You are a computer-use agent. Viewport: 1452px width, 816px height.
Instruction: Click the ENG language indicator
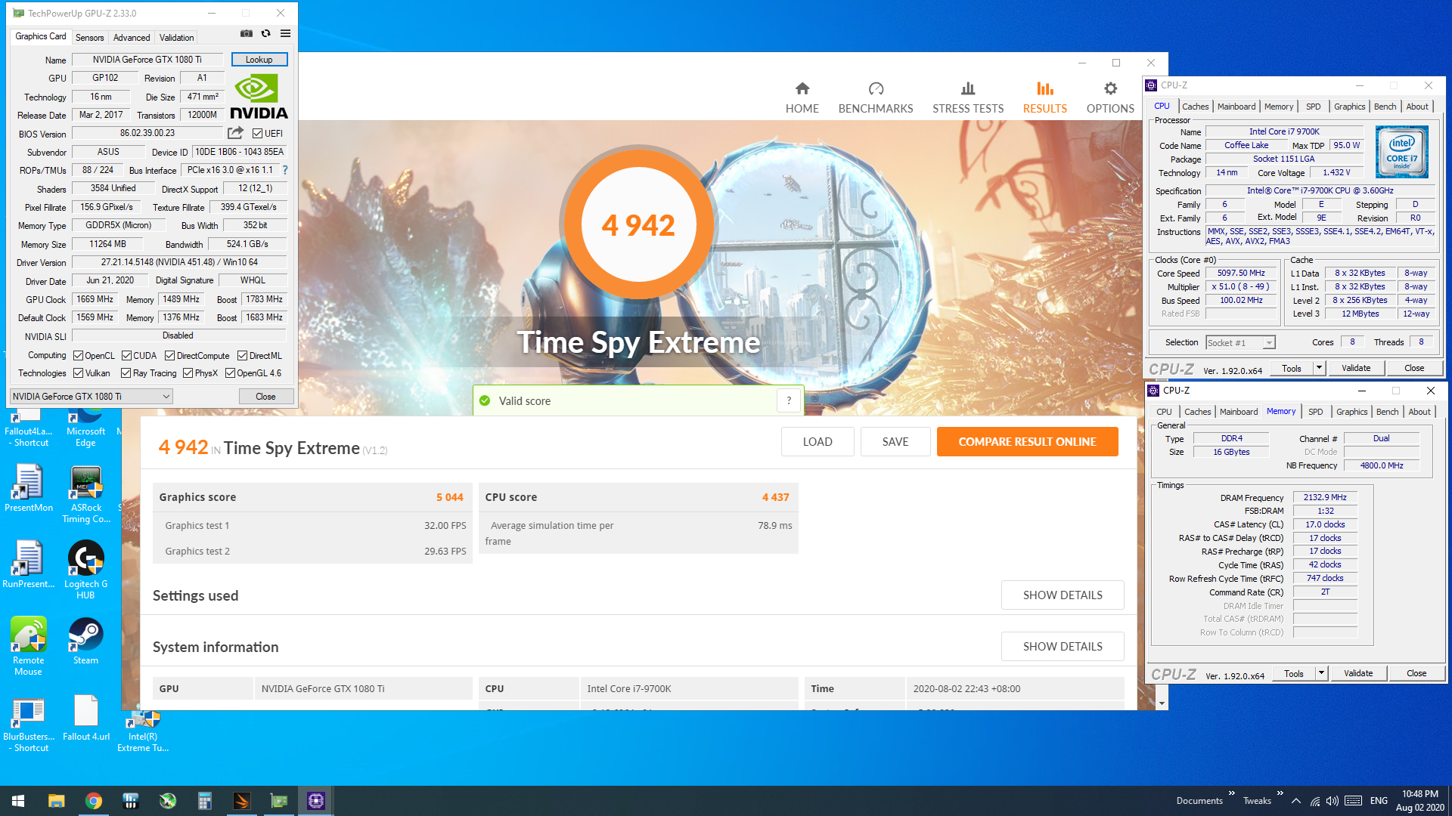pyautogui.click(x=1379, y=801)
